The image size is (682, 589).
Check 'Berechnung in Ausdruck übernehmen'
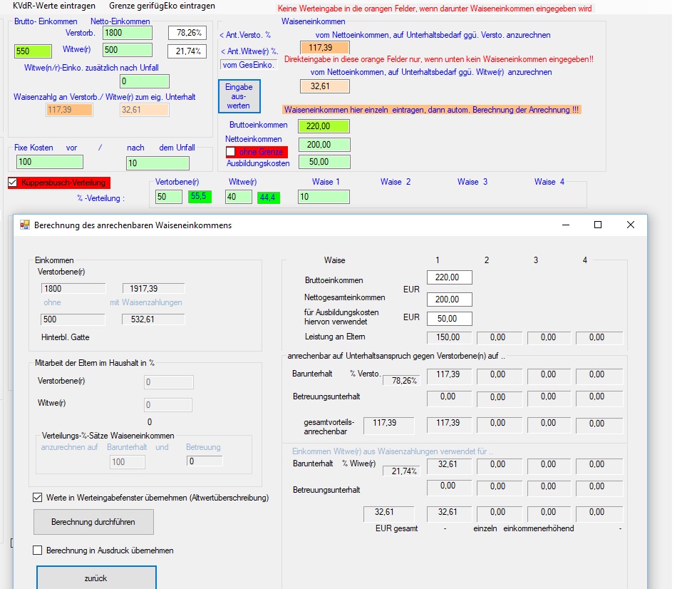38,550
